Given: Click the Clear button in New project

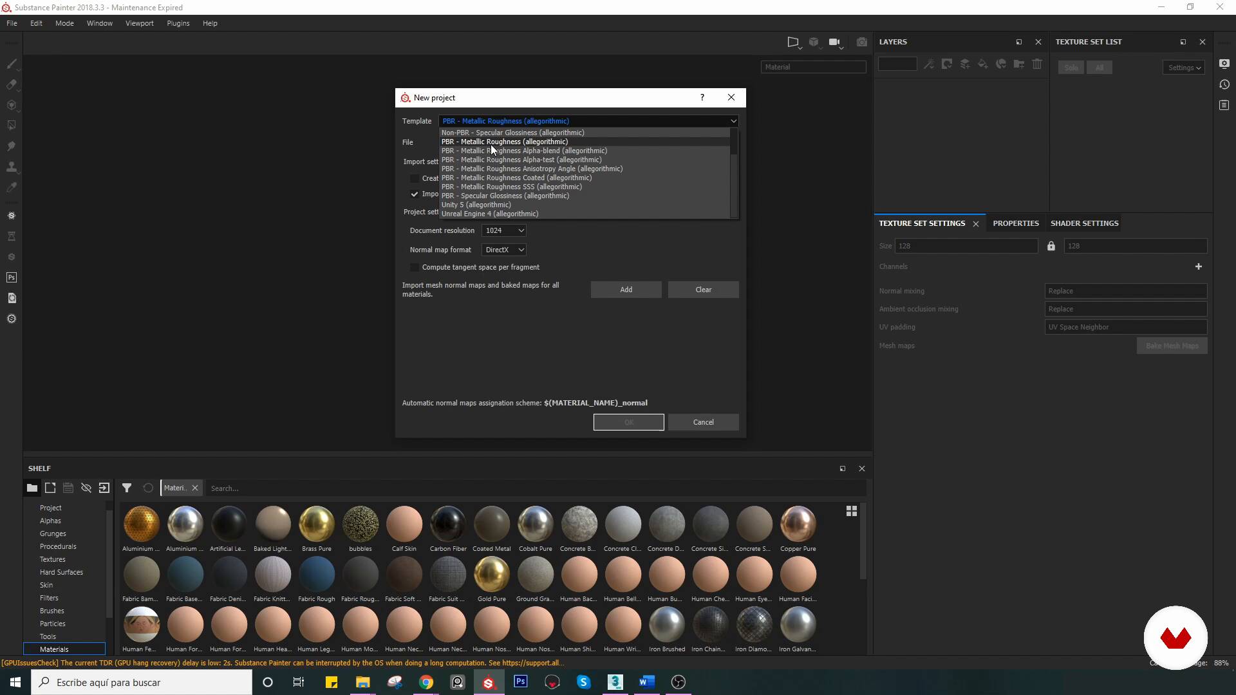Looking at the screenshot, I should click(x=703, y=290).
